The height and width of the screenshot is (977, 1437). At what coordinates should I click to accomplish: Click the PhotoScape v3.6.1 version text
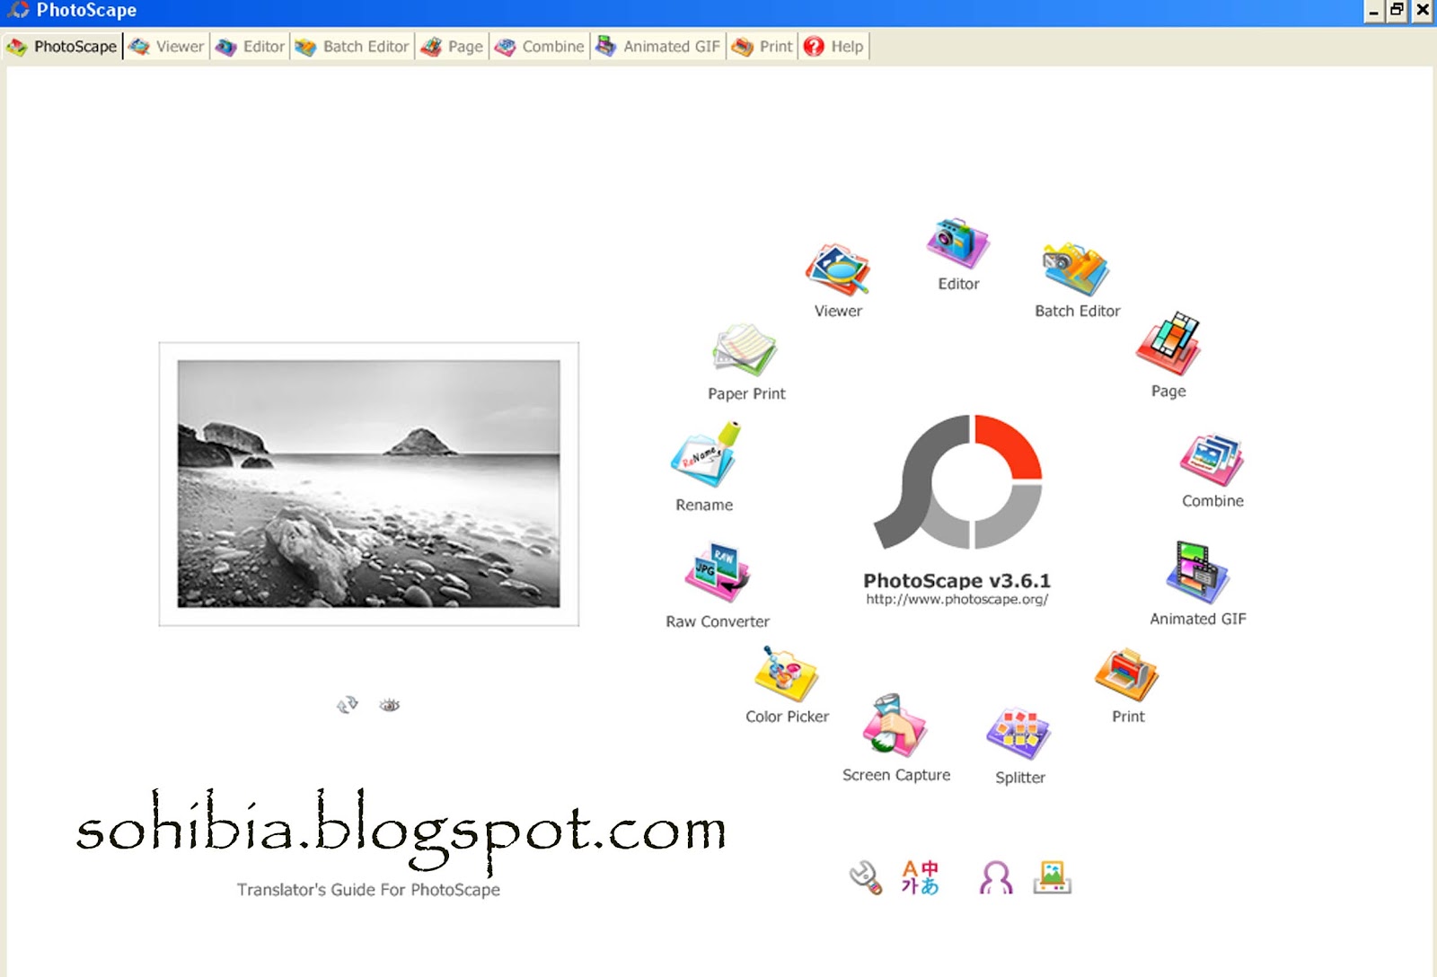click(957, 581)
